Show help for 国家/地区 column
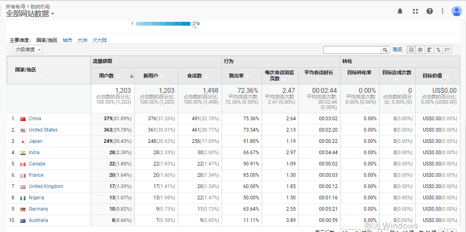The height and width of the screenshot is (232, 466). click(41, 70)
